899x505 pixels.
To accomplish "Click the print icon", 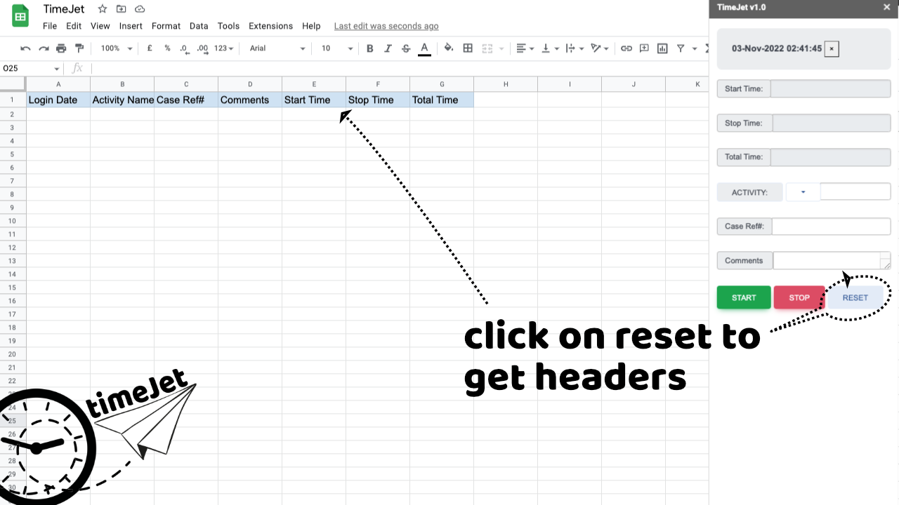I will [61, 48].
